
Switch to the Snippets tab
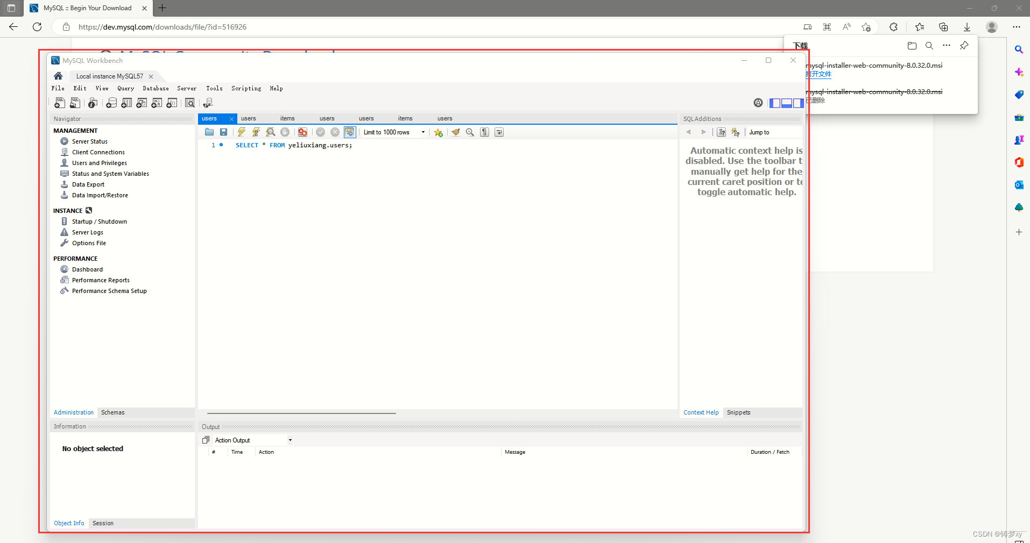click(x=738, y=412)
